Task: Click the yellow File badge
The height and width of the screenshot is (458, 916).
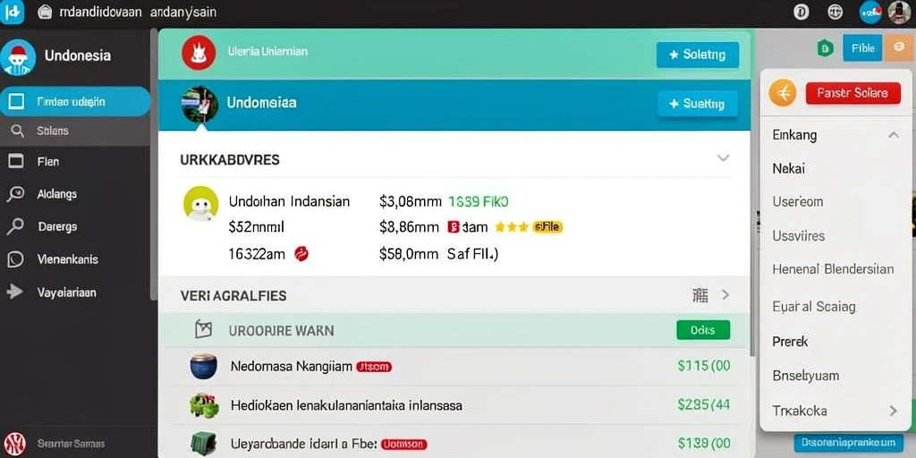Action: point(547,227)
